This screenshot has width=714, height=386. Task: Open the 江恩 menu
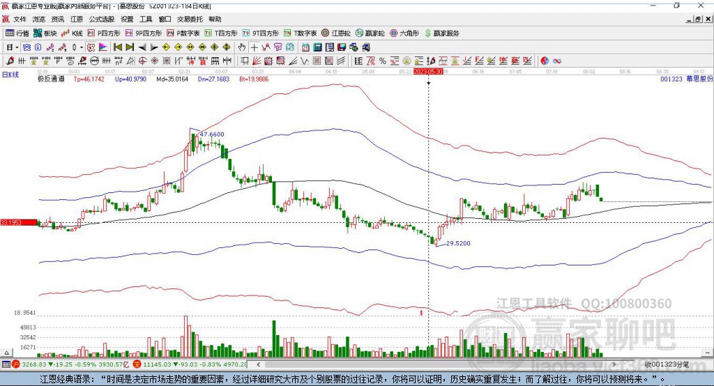[x=77, y=19]
